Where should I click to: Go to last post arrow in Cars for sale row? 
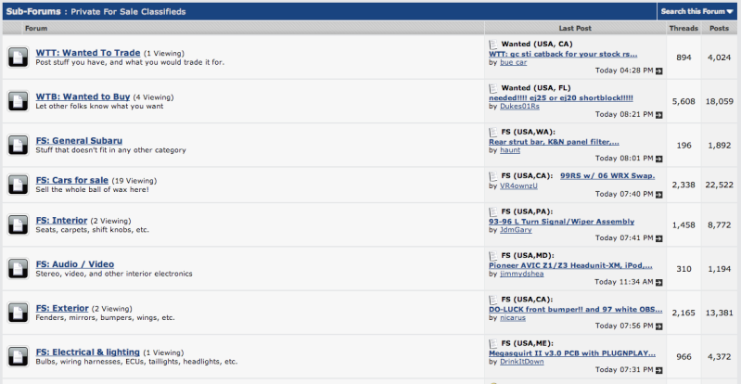tap(659, 195)
